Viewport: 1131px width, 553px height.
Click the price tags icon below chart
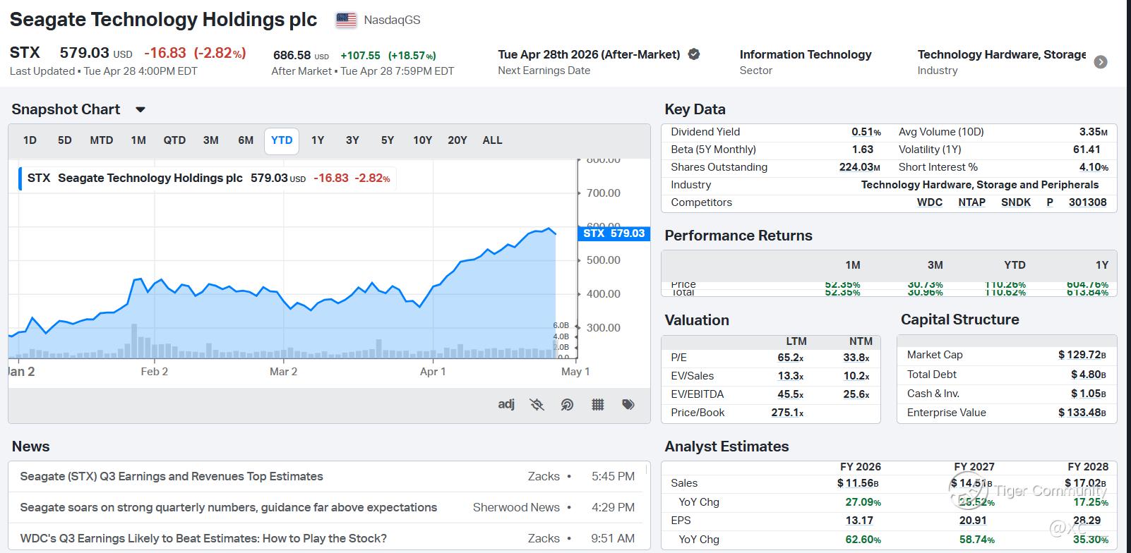pos(628,404)
